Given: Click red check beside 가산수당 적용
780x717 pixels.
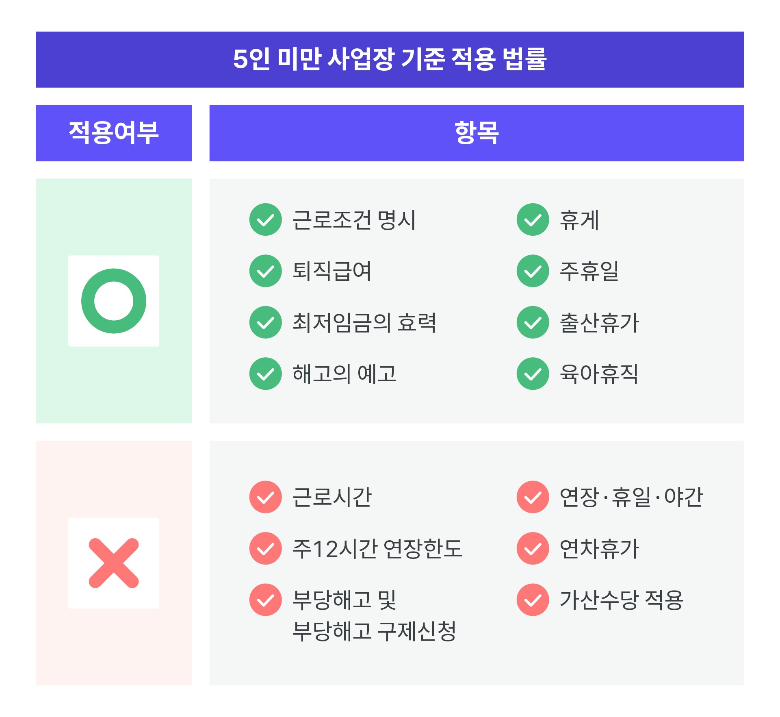Looking at the screenshot, I should click(533, 600).
